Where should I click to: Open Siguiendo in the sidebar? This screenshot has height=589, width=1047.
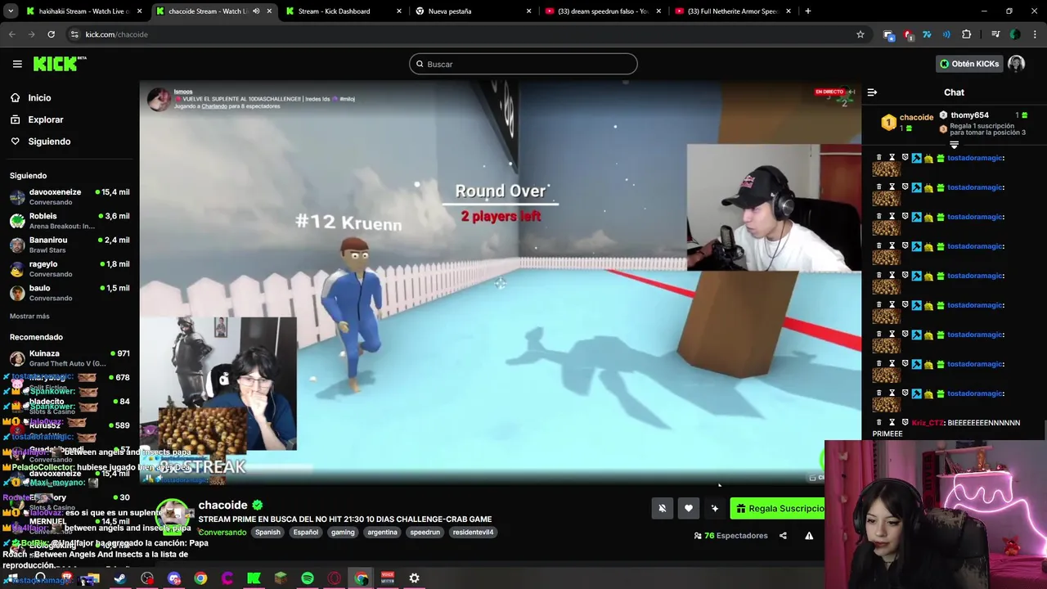point(49,142)
